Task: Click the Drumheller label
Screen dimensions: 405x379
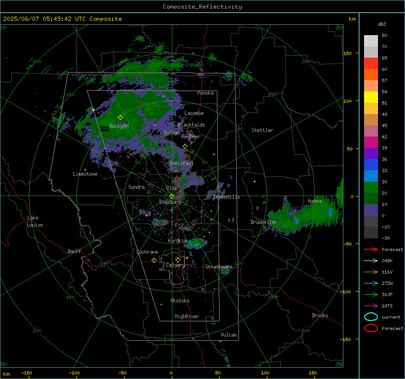Action: [264, 222]
